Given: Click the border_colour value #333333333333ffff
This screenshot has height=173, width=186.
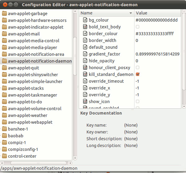Looking at the screenshot, I should [157, 34].
